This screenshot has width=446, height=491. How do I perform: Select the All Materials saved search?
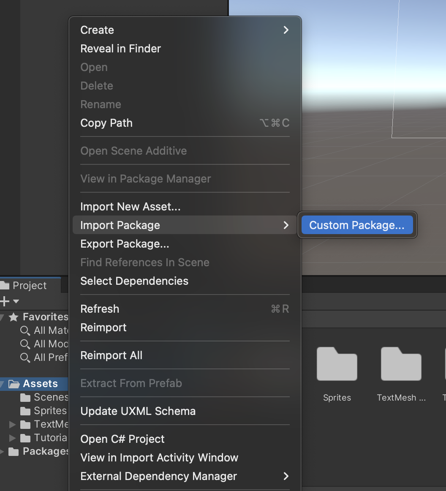pyautogui.click(x=44, y=330)
